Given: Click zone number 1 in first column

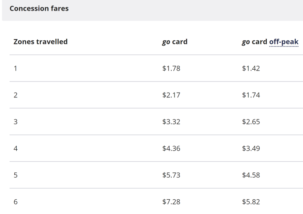Looking at the screenshot, I should pos(15,68).
